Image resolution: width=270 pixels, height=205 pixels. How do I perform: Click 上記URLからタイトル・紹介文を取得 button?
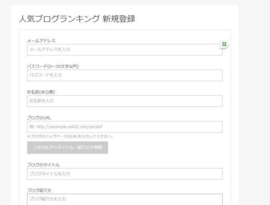[x=67, y=148]
